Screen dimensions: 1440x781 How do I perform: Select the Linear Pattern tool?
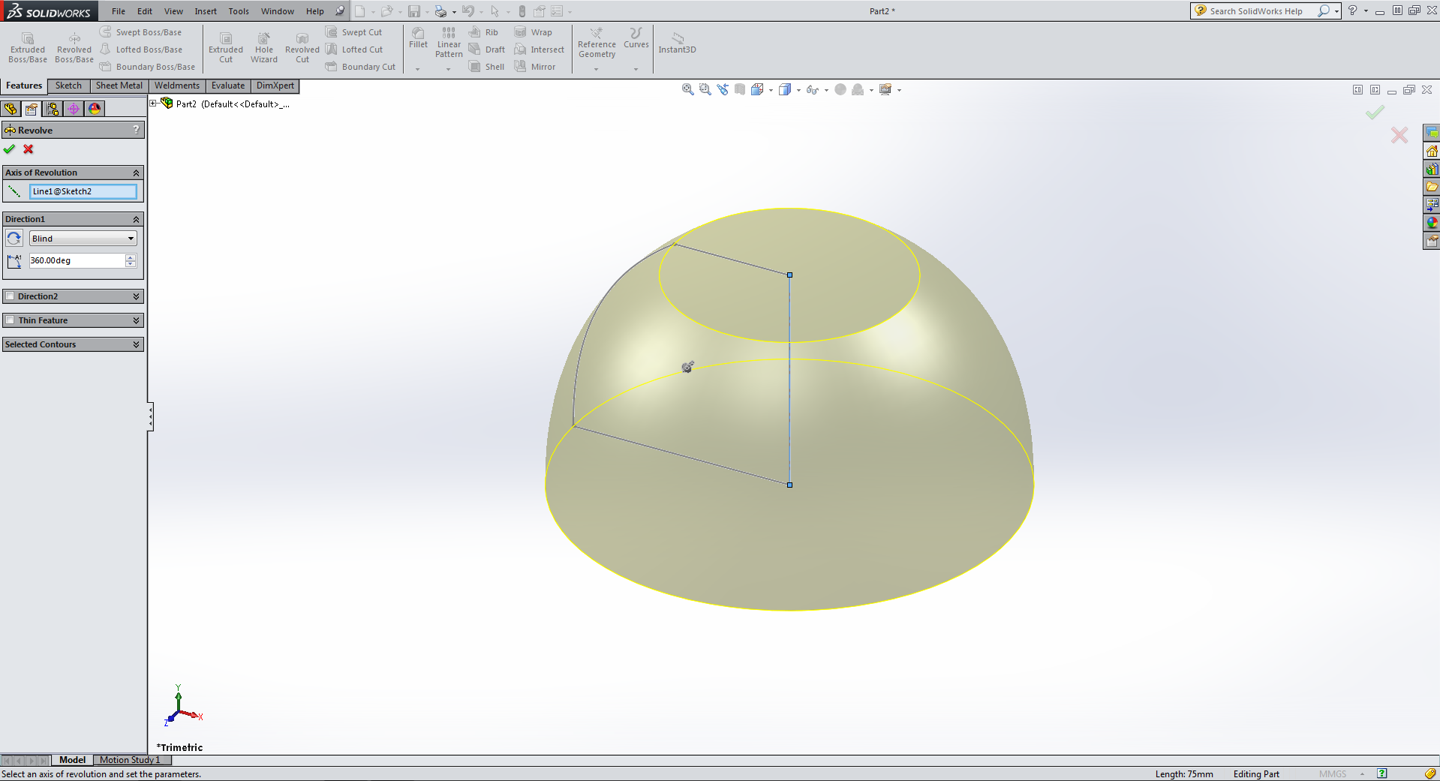449,43
